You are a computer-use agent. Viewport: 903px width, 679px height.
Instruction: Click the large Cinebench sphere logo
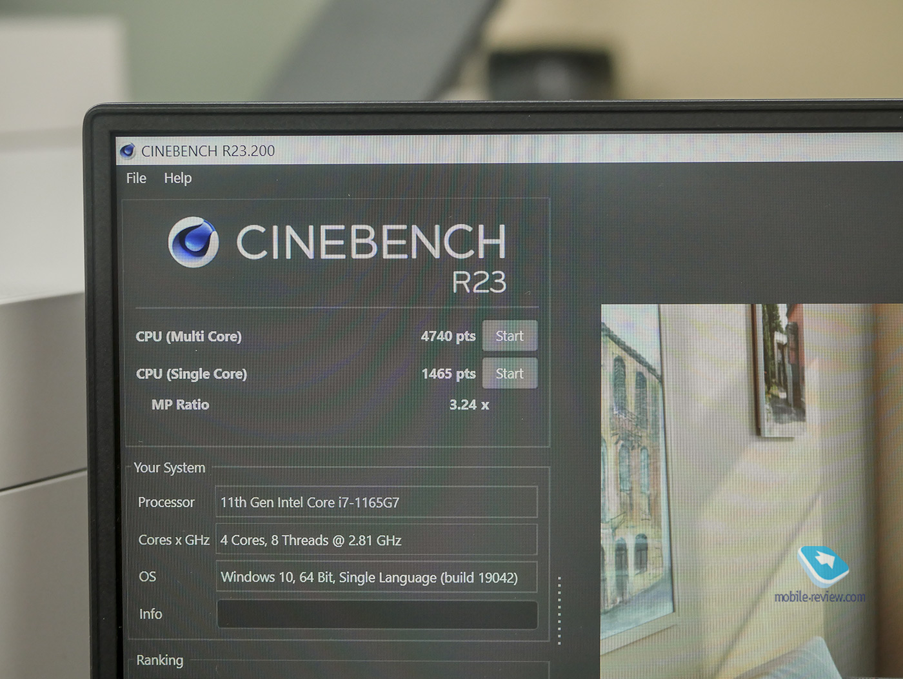193,242
